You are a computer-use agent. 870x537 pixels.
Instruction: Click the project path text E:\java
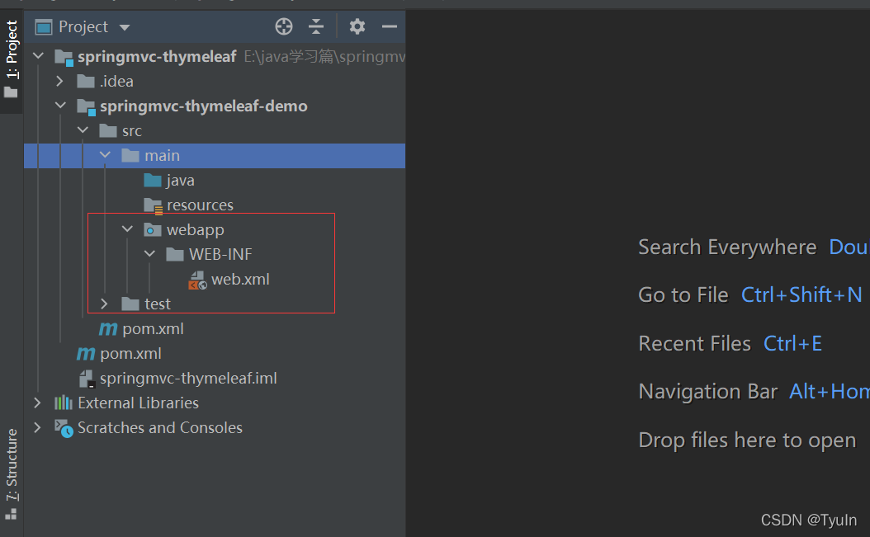tap(324, 57)
